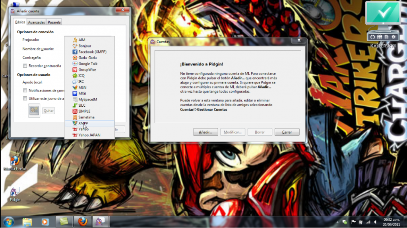
Task: Click the AIM protocol icon
Action: click(75, 40)
